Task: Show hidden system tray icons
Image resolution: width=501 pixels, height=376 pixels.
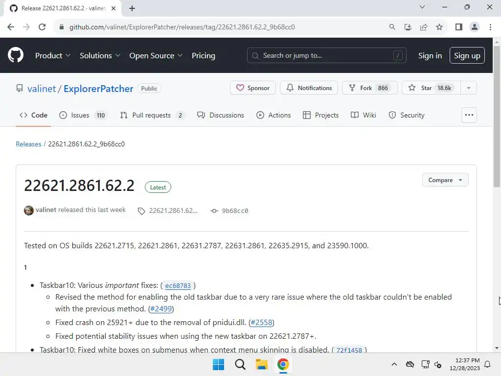Action: [x=394, y=364]
